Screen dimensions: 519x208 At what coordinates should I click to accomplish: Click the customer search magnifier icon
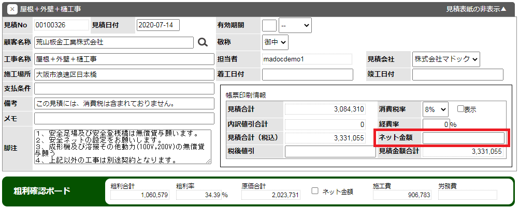(203, 42)
